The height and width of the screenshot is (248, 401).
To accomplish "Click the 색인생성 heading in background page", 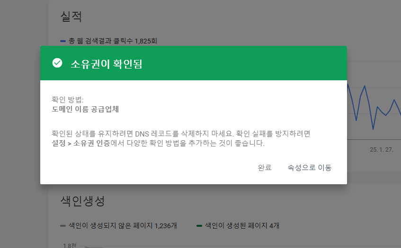I will [x=82, y=201].
